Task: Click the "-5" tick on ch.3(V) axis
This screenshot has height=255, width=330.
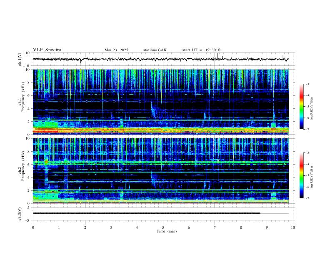Action: [28, 220]
